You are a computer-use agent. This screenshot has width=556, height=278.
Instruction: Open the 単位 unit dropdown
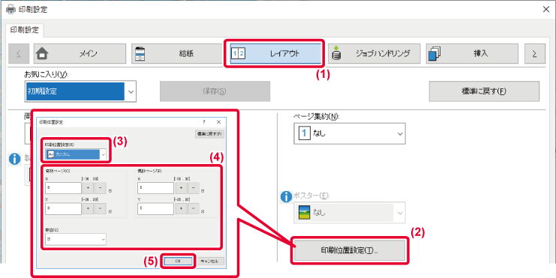[76, 239]
